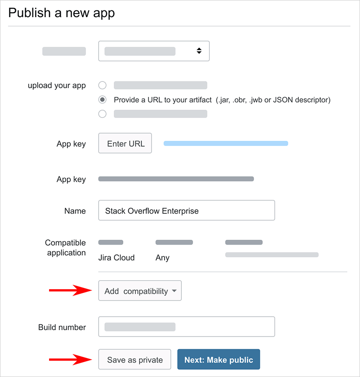
Task: Click the up-down arrows in the top select box
Action: pos(199,51)
